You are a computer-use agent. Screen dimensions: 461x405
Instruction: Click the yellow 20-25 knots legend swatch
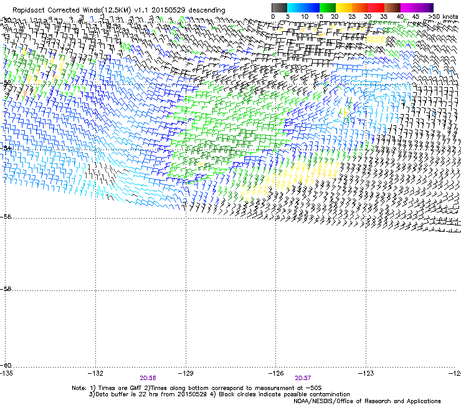(344, 7)
